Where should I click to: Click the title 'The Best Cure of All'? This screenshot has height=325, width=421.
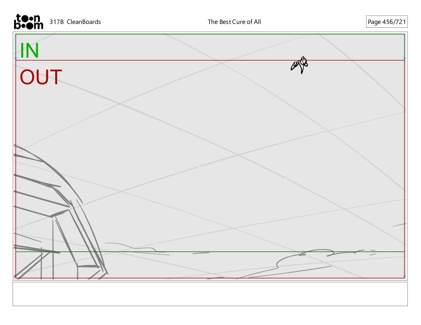pyautogui.click(x=234, y=22)
